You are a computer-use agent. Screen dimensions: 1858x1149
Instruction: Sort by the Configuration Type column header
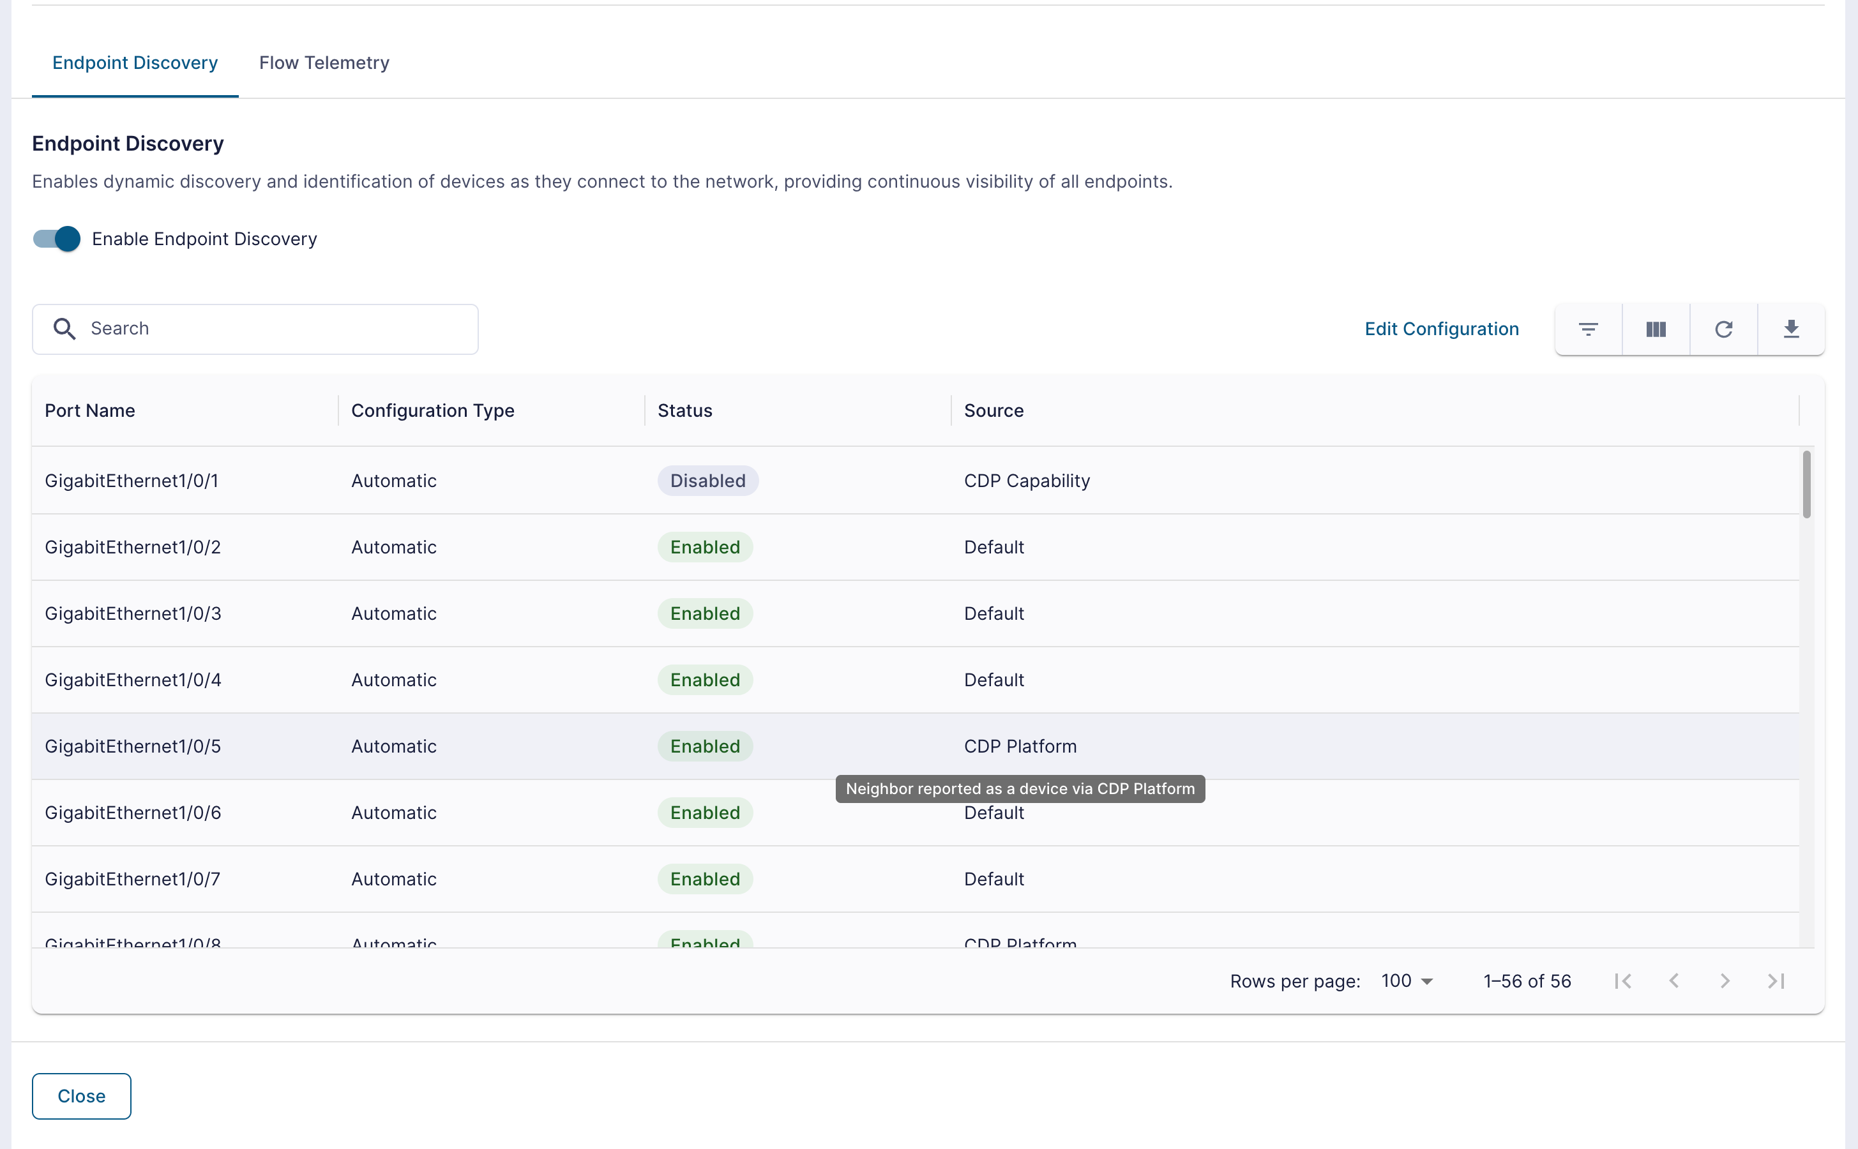click(432, 410)
